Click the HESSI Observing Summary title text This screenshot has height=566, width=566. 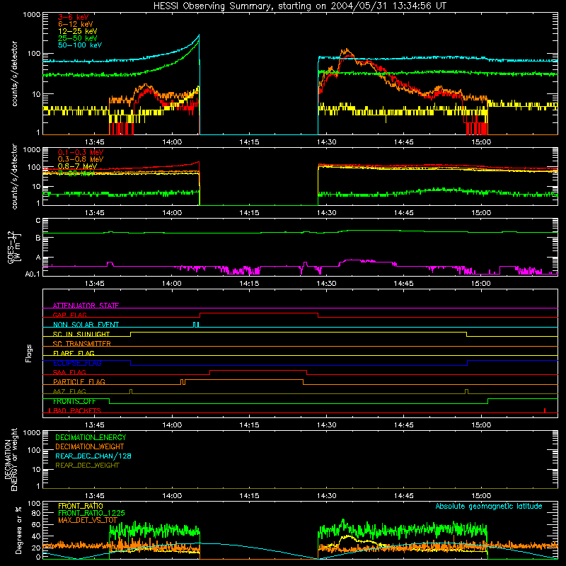300,6
